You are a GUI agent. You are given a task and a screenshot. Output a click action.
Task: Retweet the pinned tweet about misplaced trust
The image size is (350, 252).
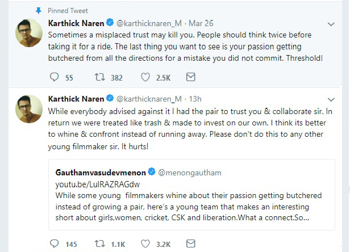click(x=99, y=77)
